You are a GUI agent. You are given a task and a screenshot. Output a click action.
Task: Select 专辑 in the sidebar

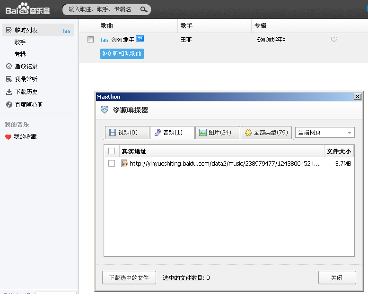coord(20,54)
